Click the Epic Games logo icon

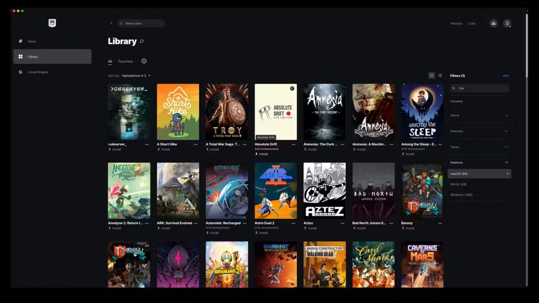coord(52,23)
